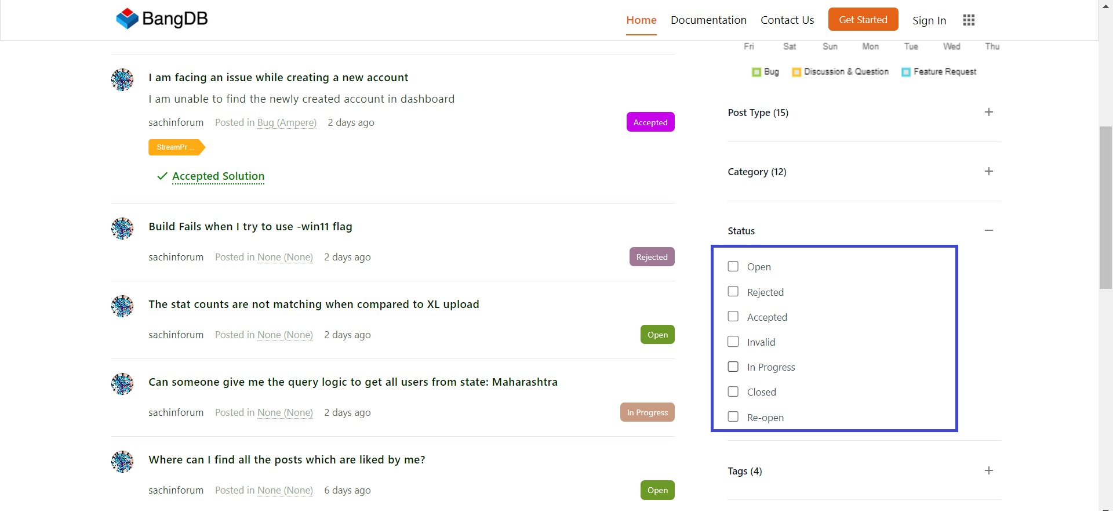Toggle Discussion & Question legend swatch
The width and height of the screenshot is (1113, 511).
(x=796, y=72)
